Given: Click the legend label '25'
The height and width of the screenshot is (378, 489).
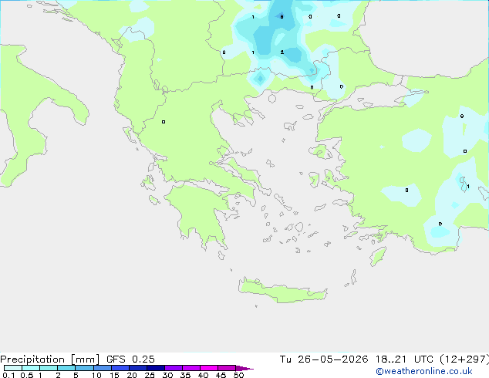Looking at the screenshot, I should pos(150,375).
